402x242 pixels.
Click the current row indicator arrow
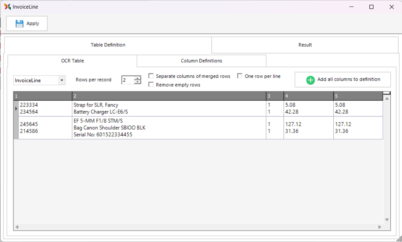(x=16, y=109)
